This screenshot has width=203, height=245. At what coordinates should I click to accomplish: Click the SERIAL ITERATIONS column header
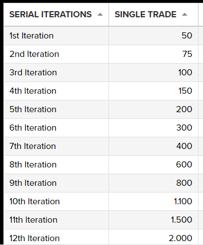(x=56, y=15)
